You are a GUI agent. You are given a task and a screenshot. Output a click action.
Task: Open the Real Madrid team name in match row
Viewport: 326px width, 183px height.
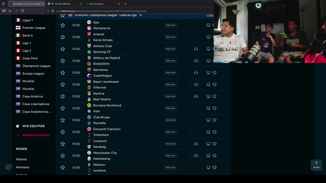102,99
